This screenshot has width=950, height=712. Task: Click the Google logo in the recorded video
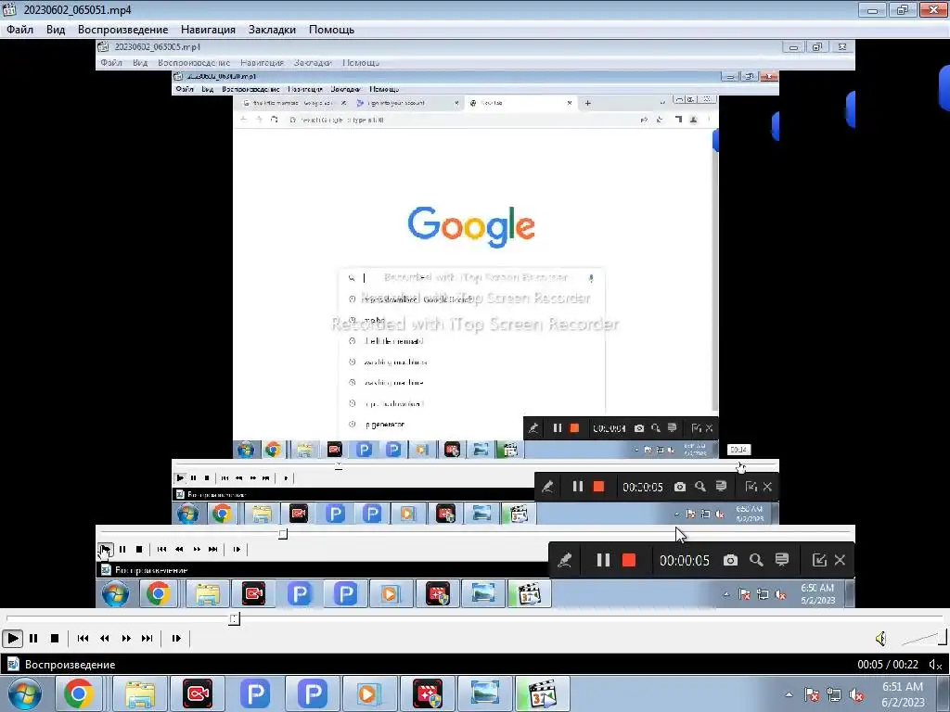(471, 226)
